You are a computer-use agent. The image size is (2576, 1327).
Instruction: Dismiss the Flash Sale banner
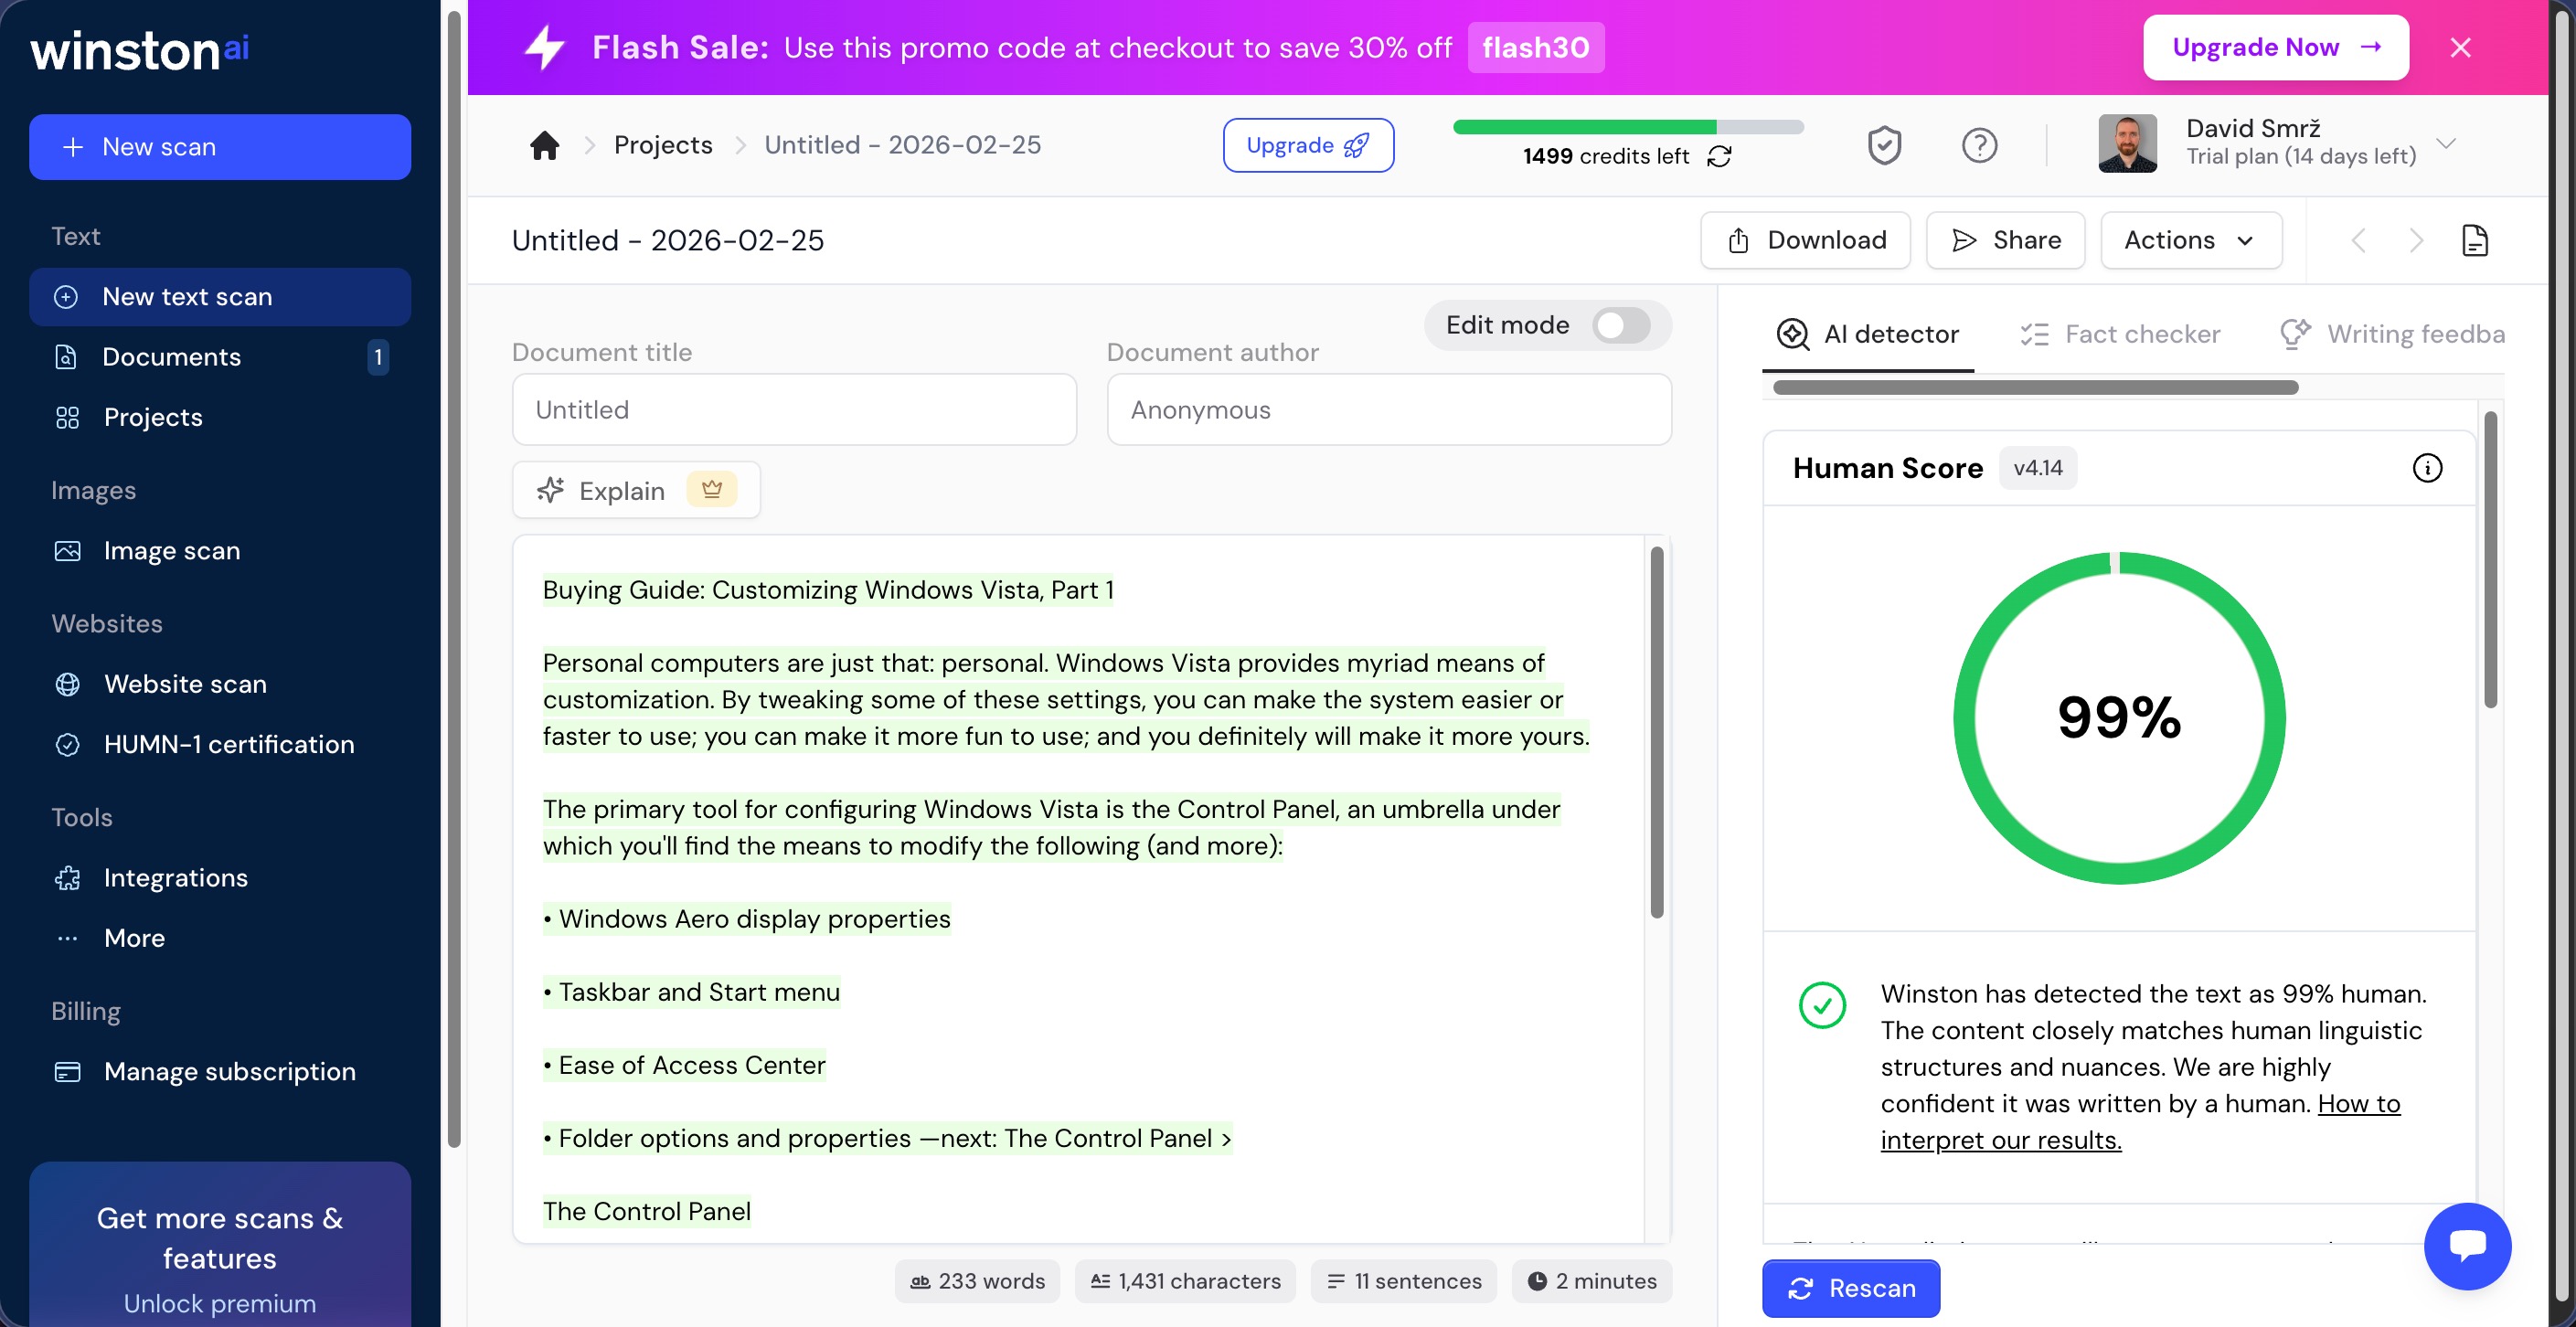point(2460,47)
